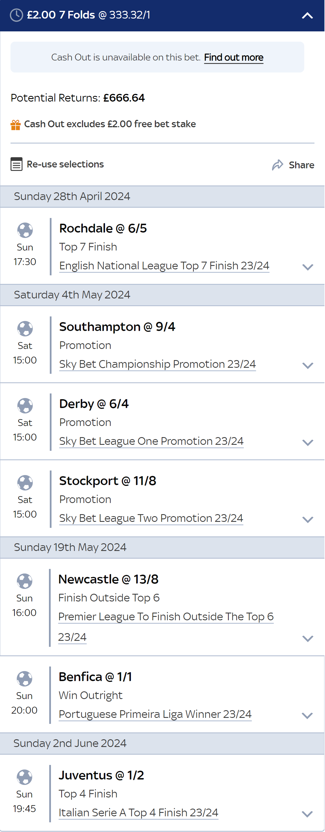Open the Find out more link

234,57
